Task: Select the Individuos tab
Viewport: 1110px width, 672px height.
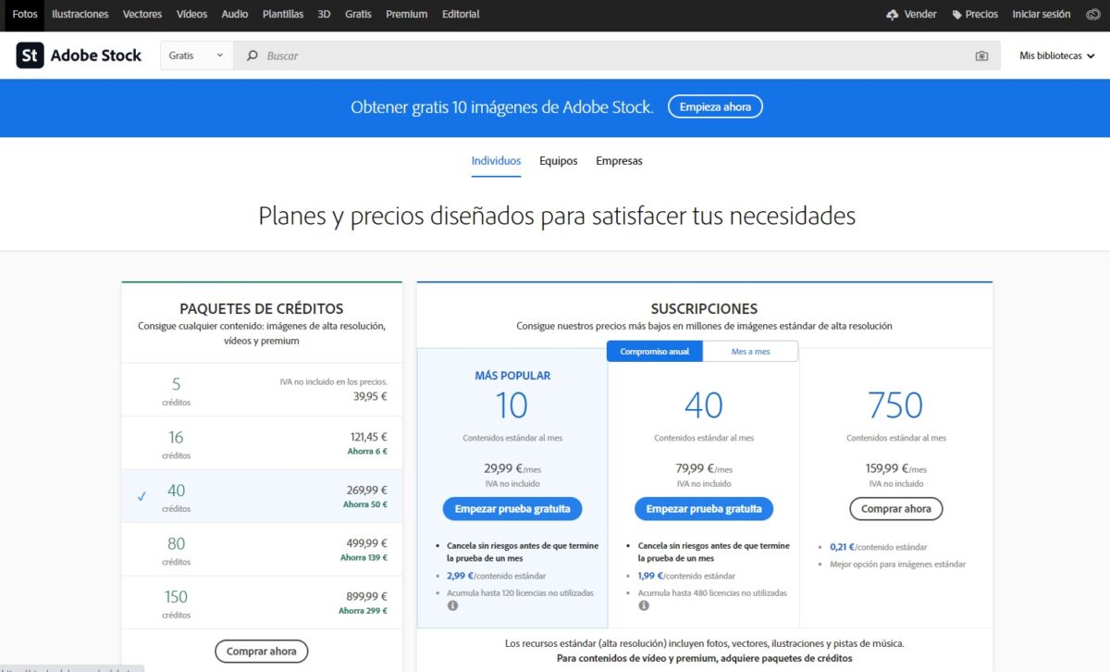Action: (x=497, y=161)
